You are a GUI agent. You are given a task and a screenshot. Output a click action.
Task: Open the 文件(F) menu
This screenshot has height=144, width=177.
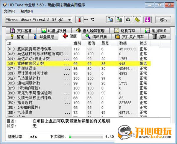(x=9, y=11)
